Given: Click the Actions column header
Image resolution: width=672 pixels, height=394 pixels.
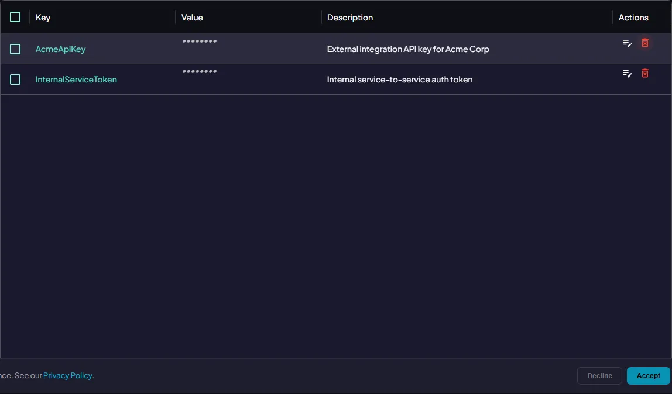Looking at the screenshot, I should [633, 18].
